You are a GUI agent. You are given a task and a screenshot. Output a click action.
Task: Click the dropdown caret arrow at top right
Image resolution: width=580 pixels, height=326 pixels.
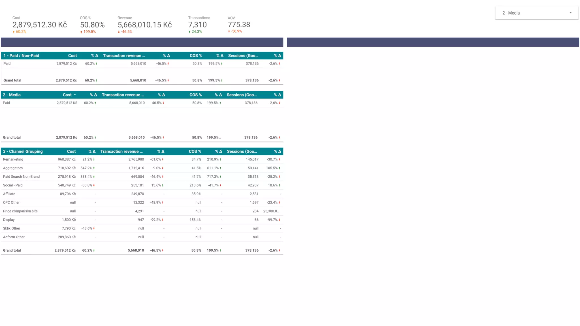[570, 13]
